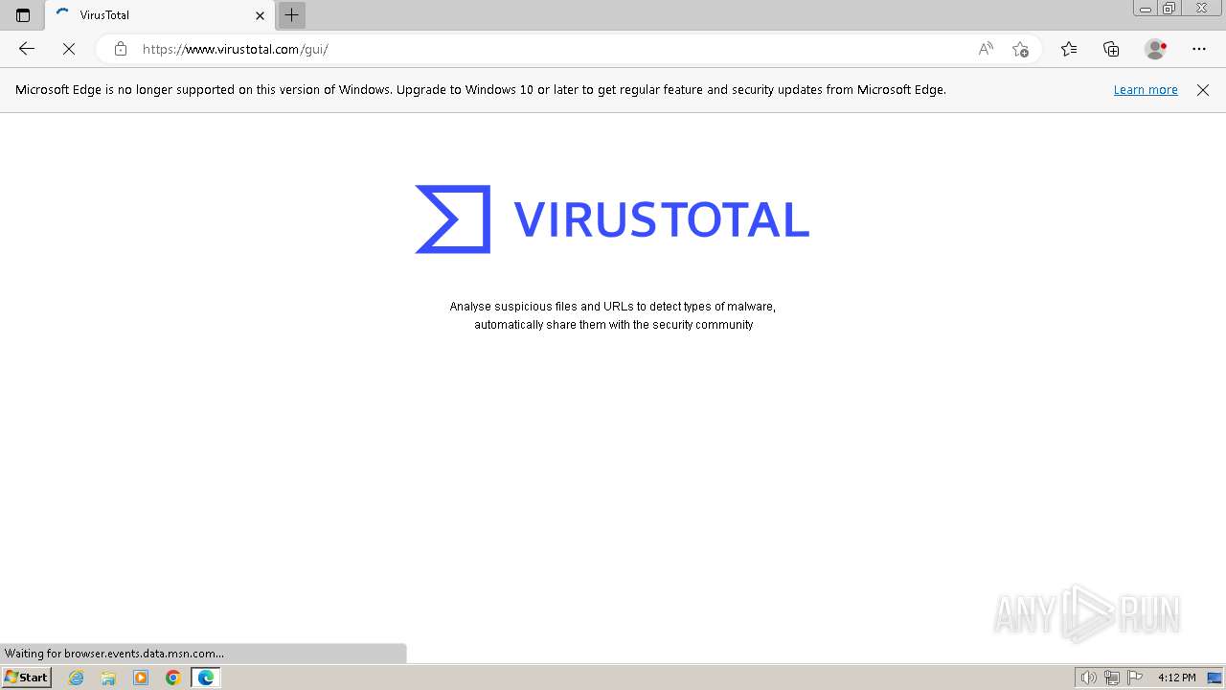Open network status tray icon
Viewport: 1226px width, 690px height.
click(1112, 678)
